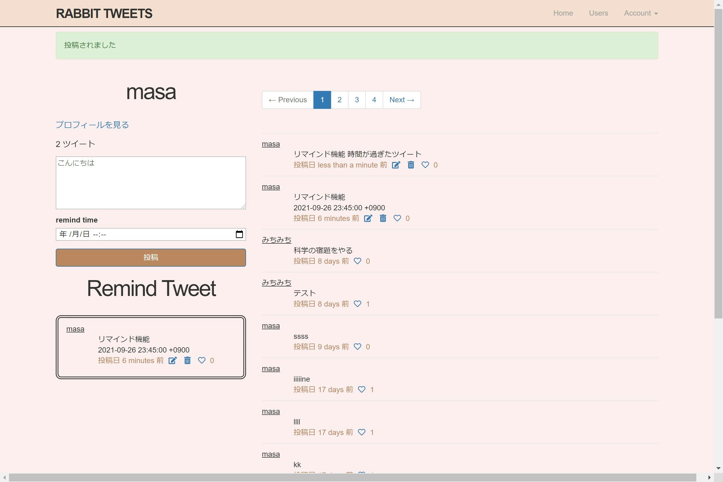Like みちみち's 科学の宿題をやる tweet
Image resolution: width=723 pixels, height=482 pixels.
coord(357,261)
